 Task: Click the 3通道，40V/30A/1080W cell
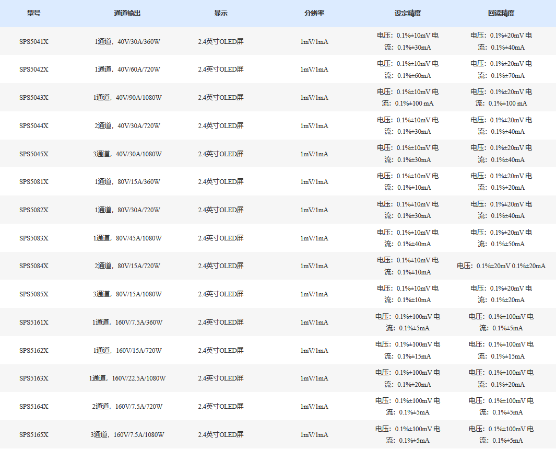pos(127,154)
